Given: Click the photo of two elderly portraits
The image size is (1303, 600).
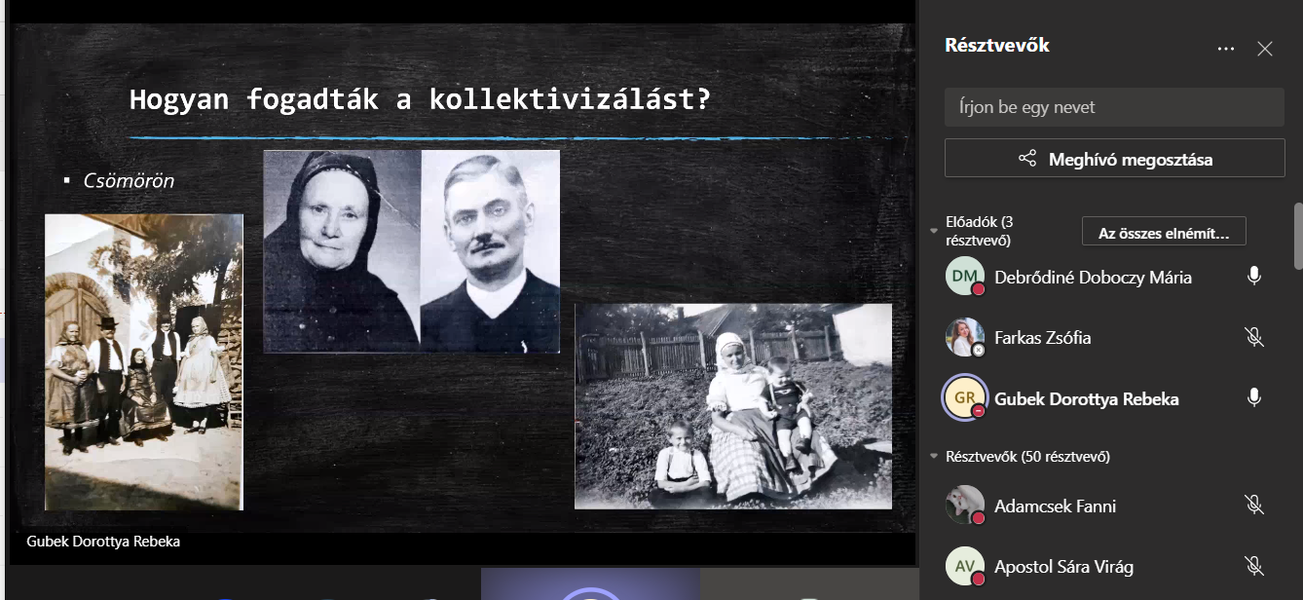Looking at the screenshot, I should tap(411, 251).
